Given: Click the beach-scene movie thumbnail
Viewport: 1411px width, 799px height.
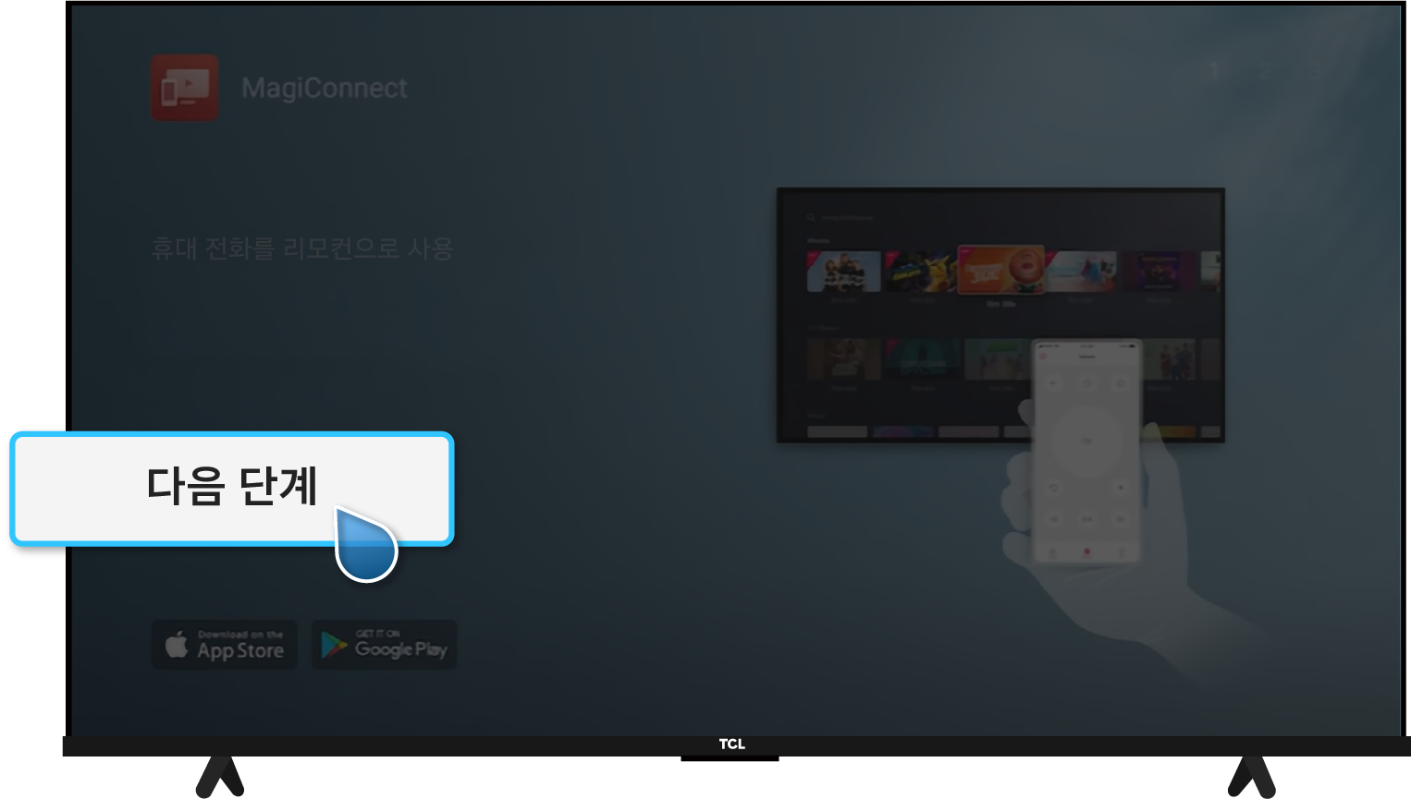Looking at the screenshot, I should pos(1080,272).
